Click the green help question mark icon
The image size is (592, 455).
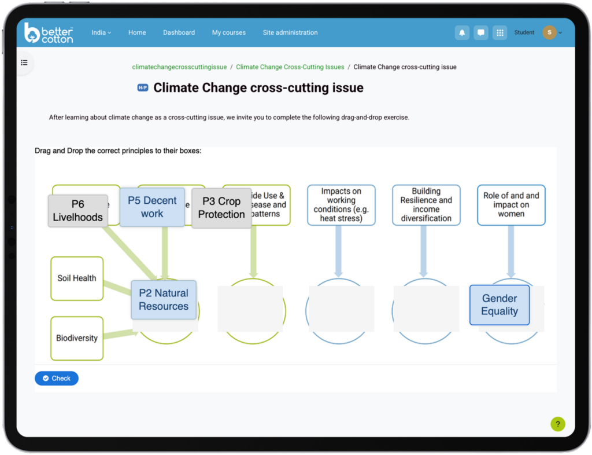[x=557, y=424]
